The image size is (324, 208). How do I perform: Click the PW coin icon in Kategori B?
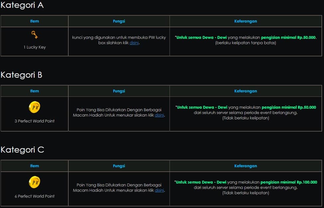tap(34, 107)
